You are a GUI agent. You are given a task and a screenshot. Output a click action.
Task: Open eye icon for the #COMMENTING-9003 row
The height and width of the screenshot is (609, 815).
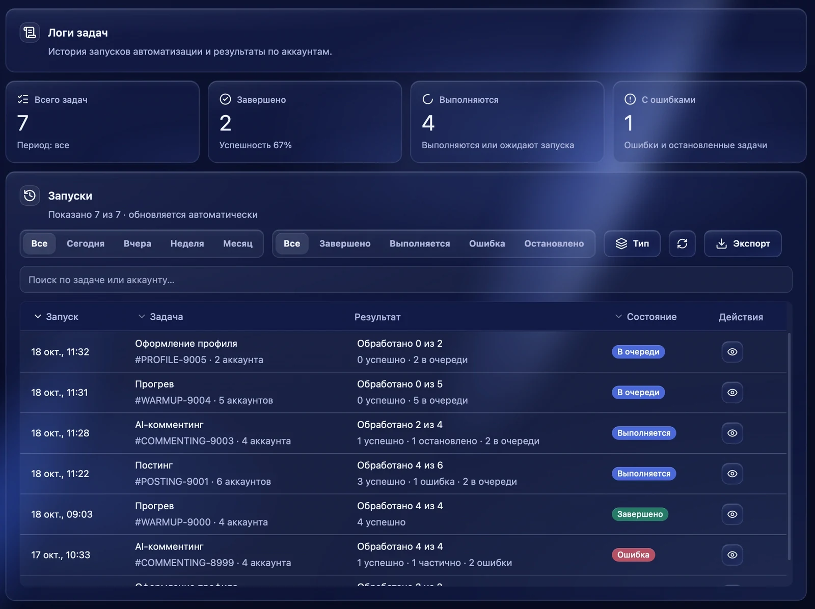tap(732, 433)
